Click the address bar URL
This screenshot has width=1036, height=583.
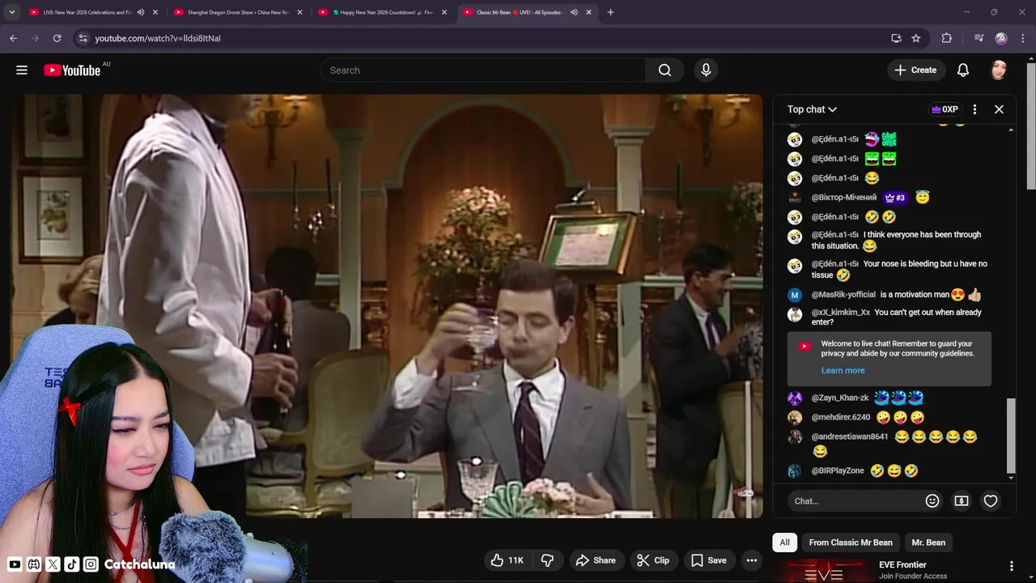pos(158,38)
